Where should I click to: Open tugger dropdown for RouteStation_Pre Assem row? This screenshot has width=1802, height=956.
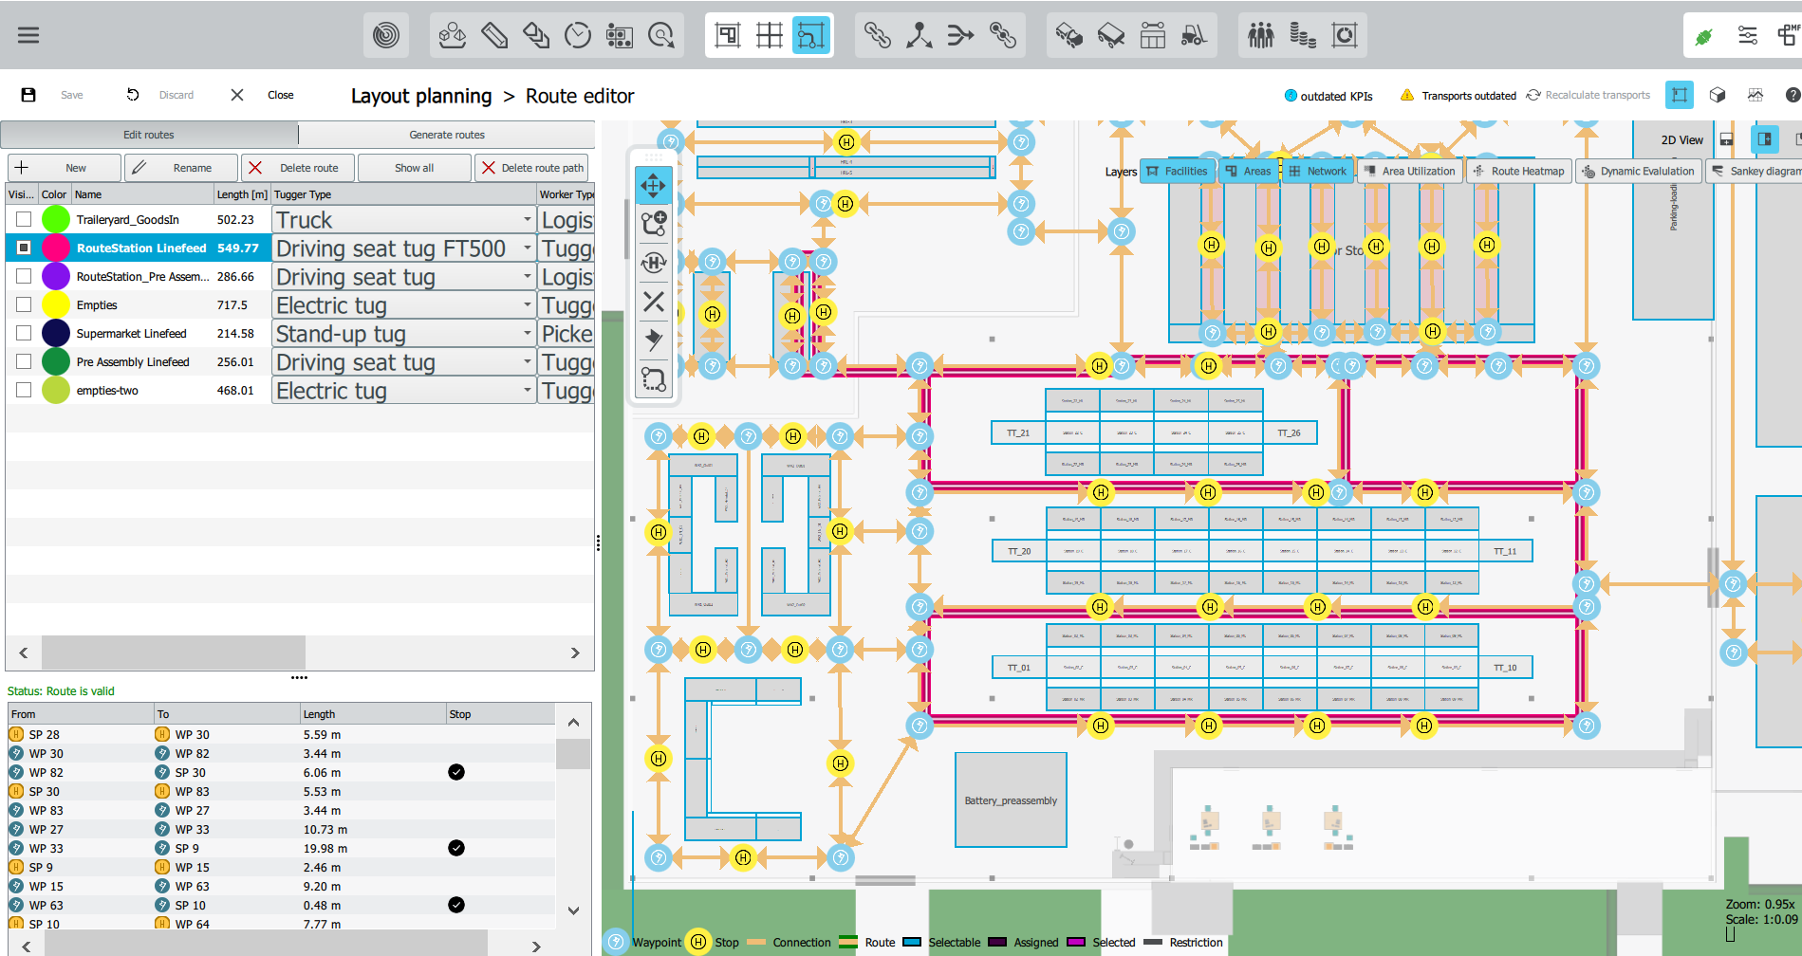[404, 276]
